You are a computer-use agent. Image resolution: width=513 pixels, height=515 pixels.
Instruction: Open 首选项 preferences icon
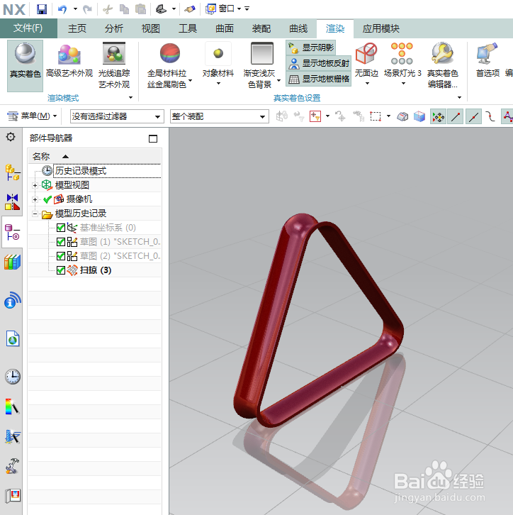tap(487, 60)
